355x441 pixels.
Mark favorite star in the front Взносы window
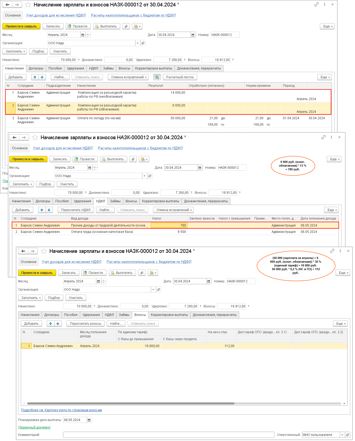tap(44, 251)
